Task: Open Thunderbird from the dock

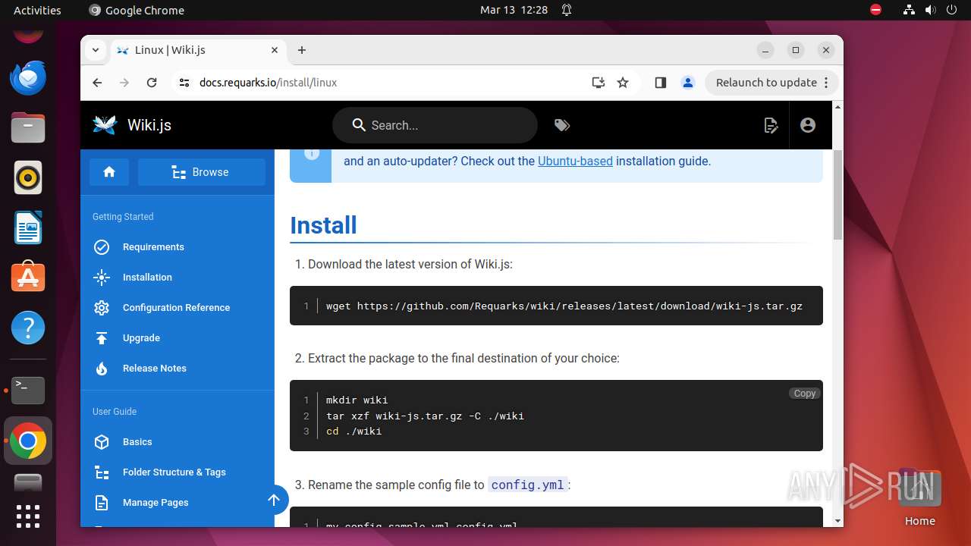Action: tap(28, 78)
